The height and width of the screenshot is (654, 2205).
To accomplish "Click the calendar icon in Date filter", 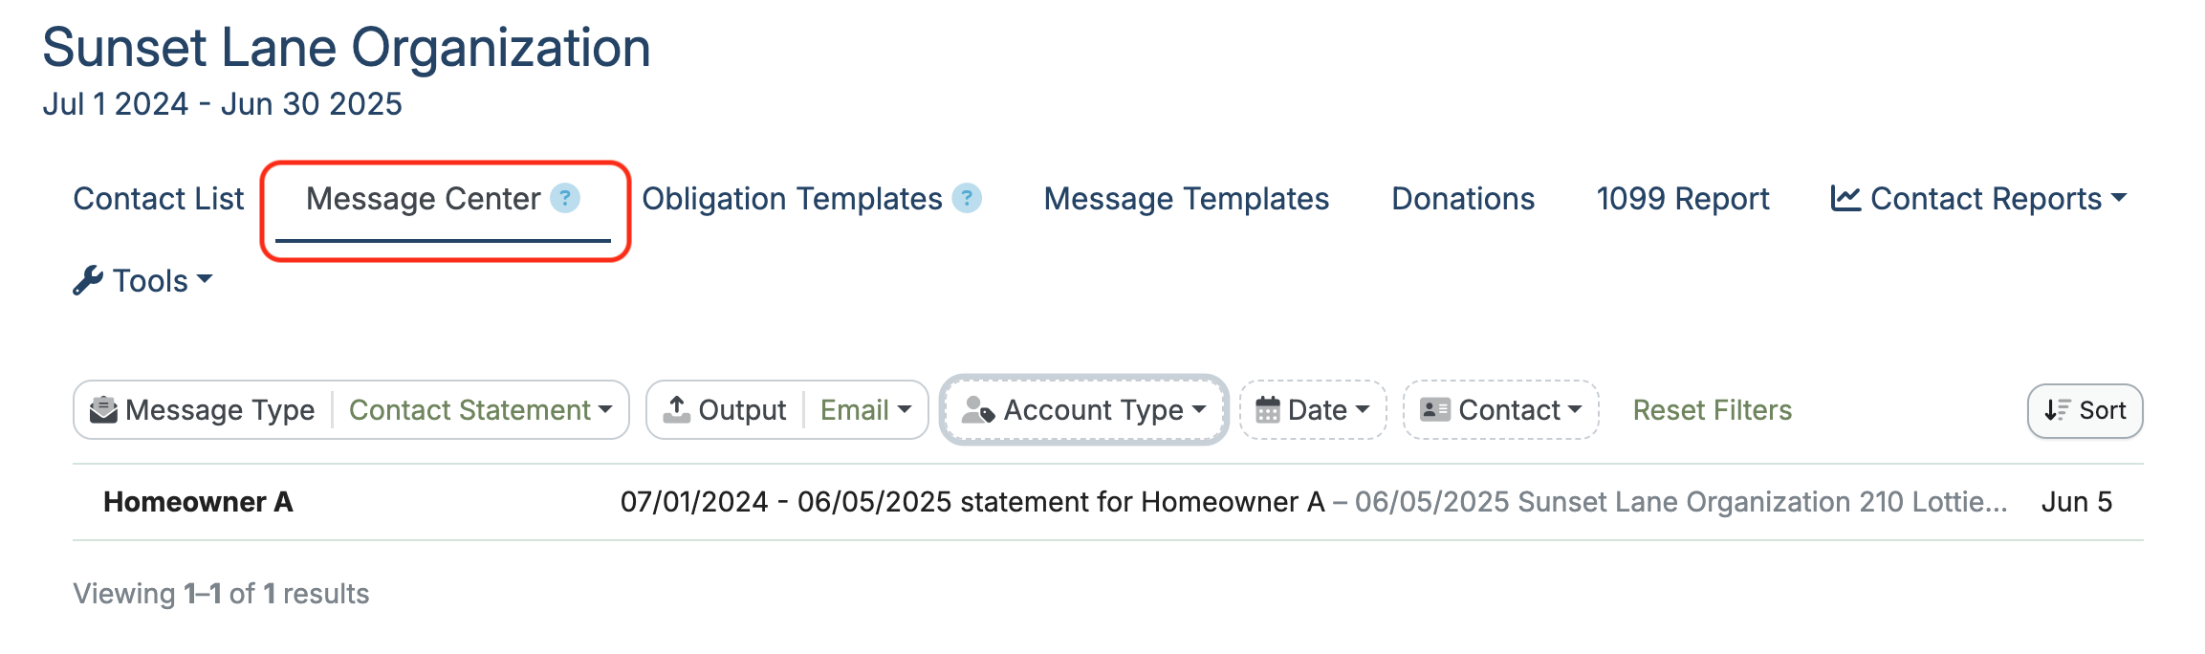I will pos(1268,409).
